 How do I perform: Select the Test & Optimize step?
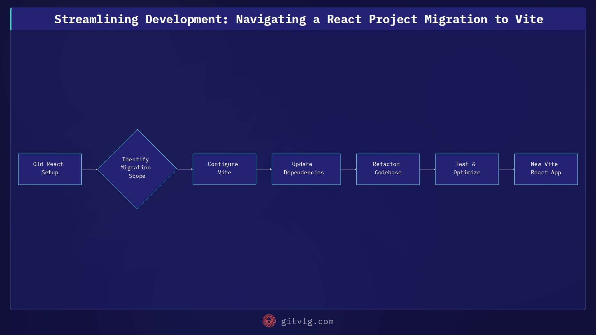467,169
